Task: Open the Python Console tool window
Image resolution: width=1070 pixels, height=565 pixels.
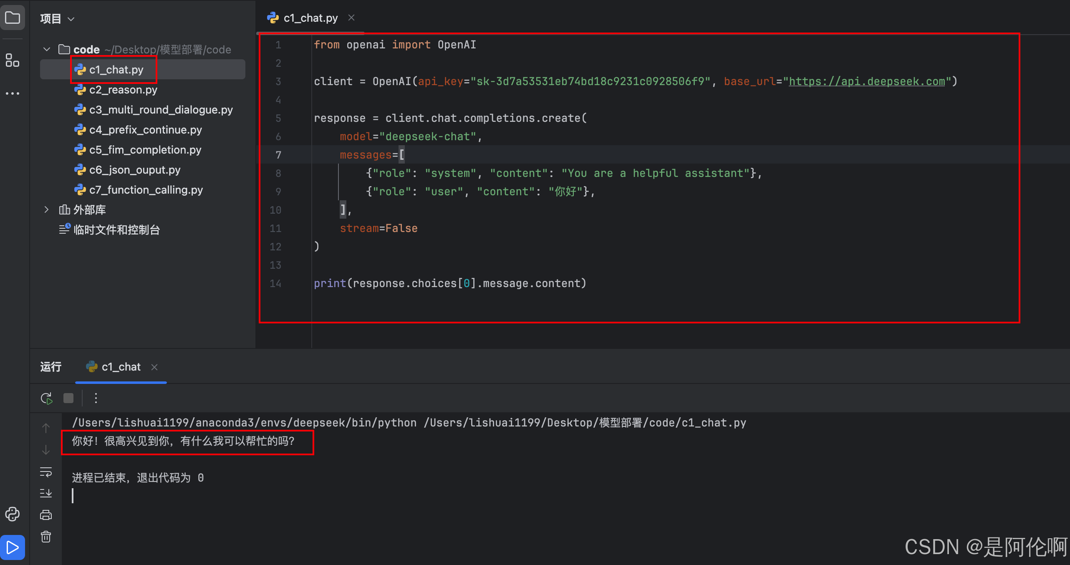Action: point(13,514)
